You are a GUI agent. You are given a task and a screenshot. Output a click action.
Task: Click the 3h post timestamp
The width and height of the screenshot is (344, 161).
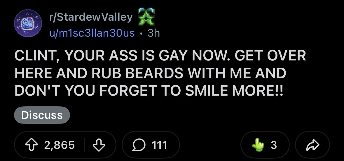click(x=153, y=33)
